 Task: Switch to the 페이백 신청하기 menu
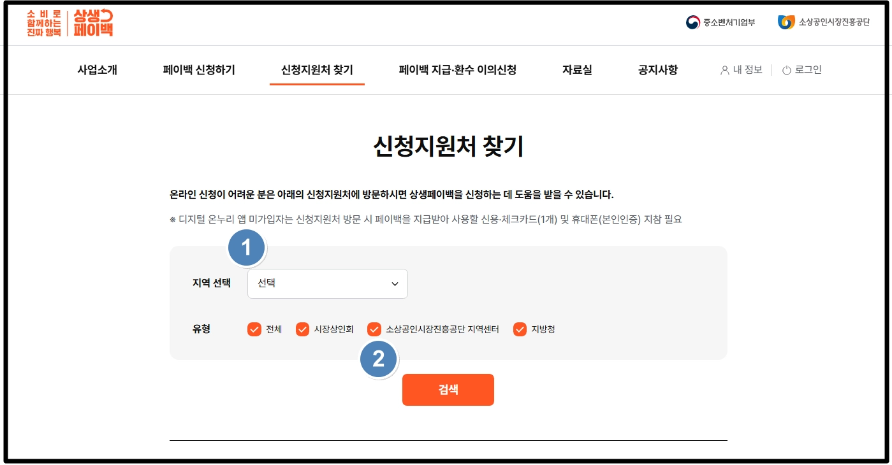pos(198,70)
